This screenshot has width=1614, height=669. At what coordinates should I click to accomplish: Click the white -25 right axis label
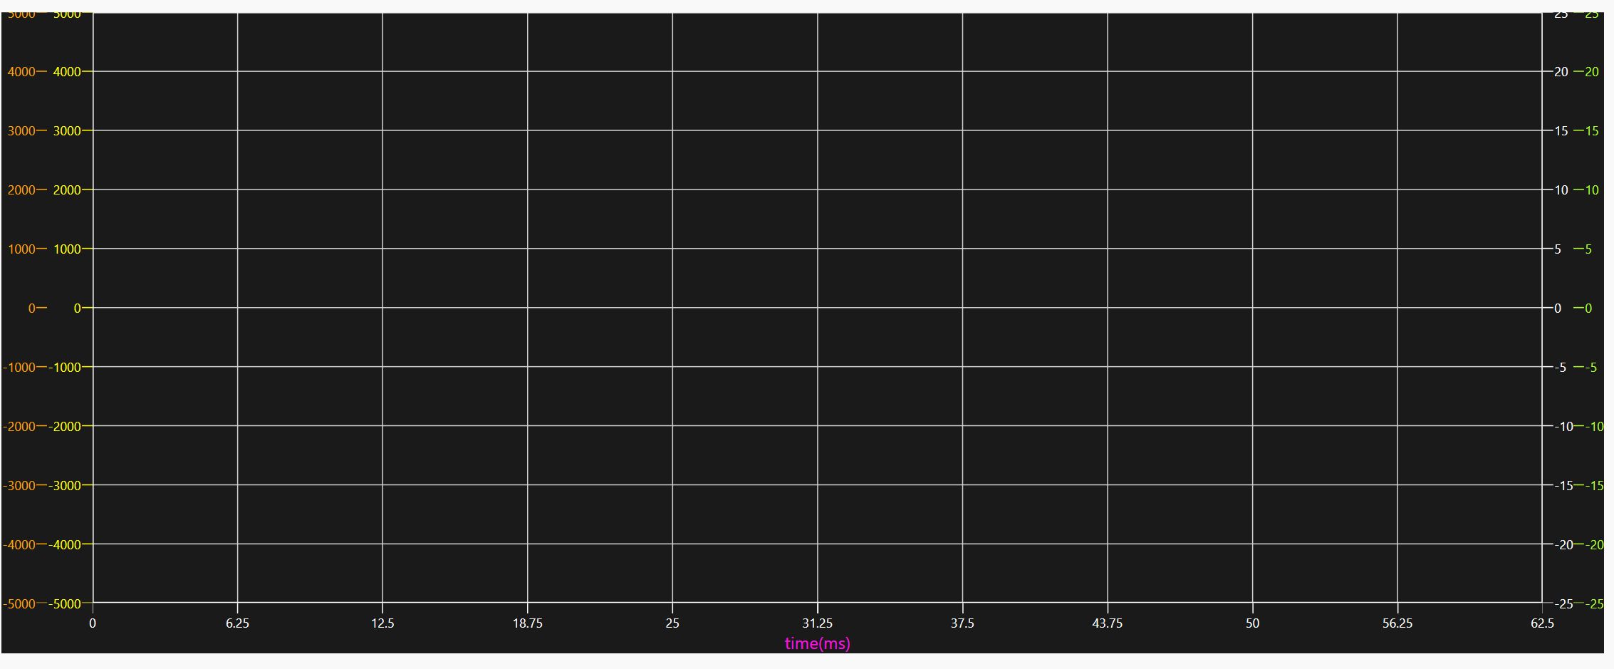click(x=1563, y=604)
